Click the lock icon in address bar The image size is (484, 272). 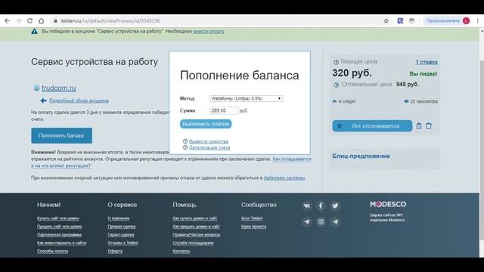click(55, 20)
